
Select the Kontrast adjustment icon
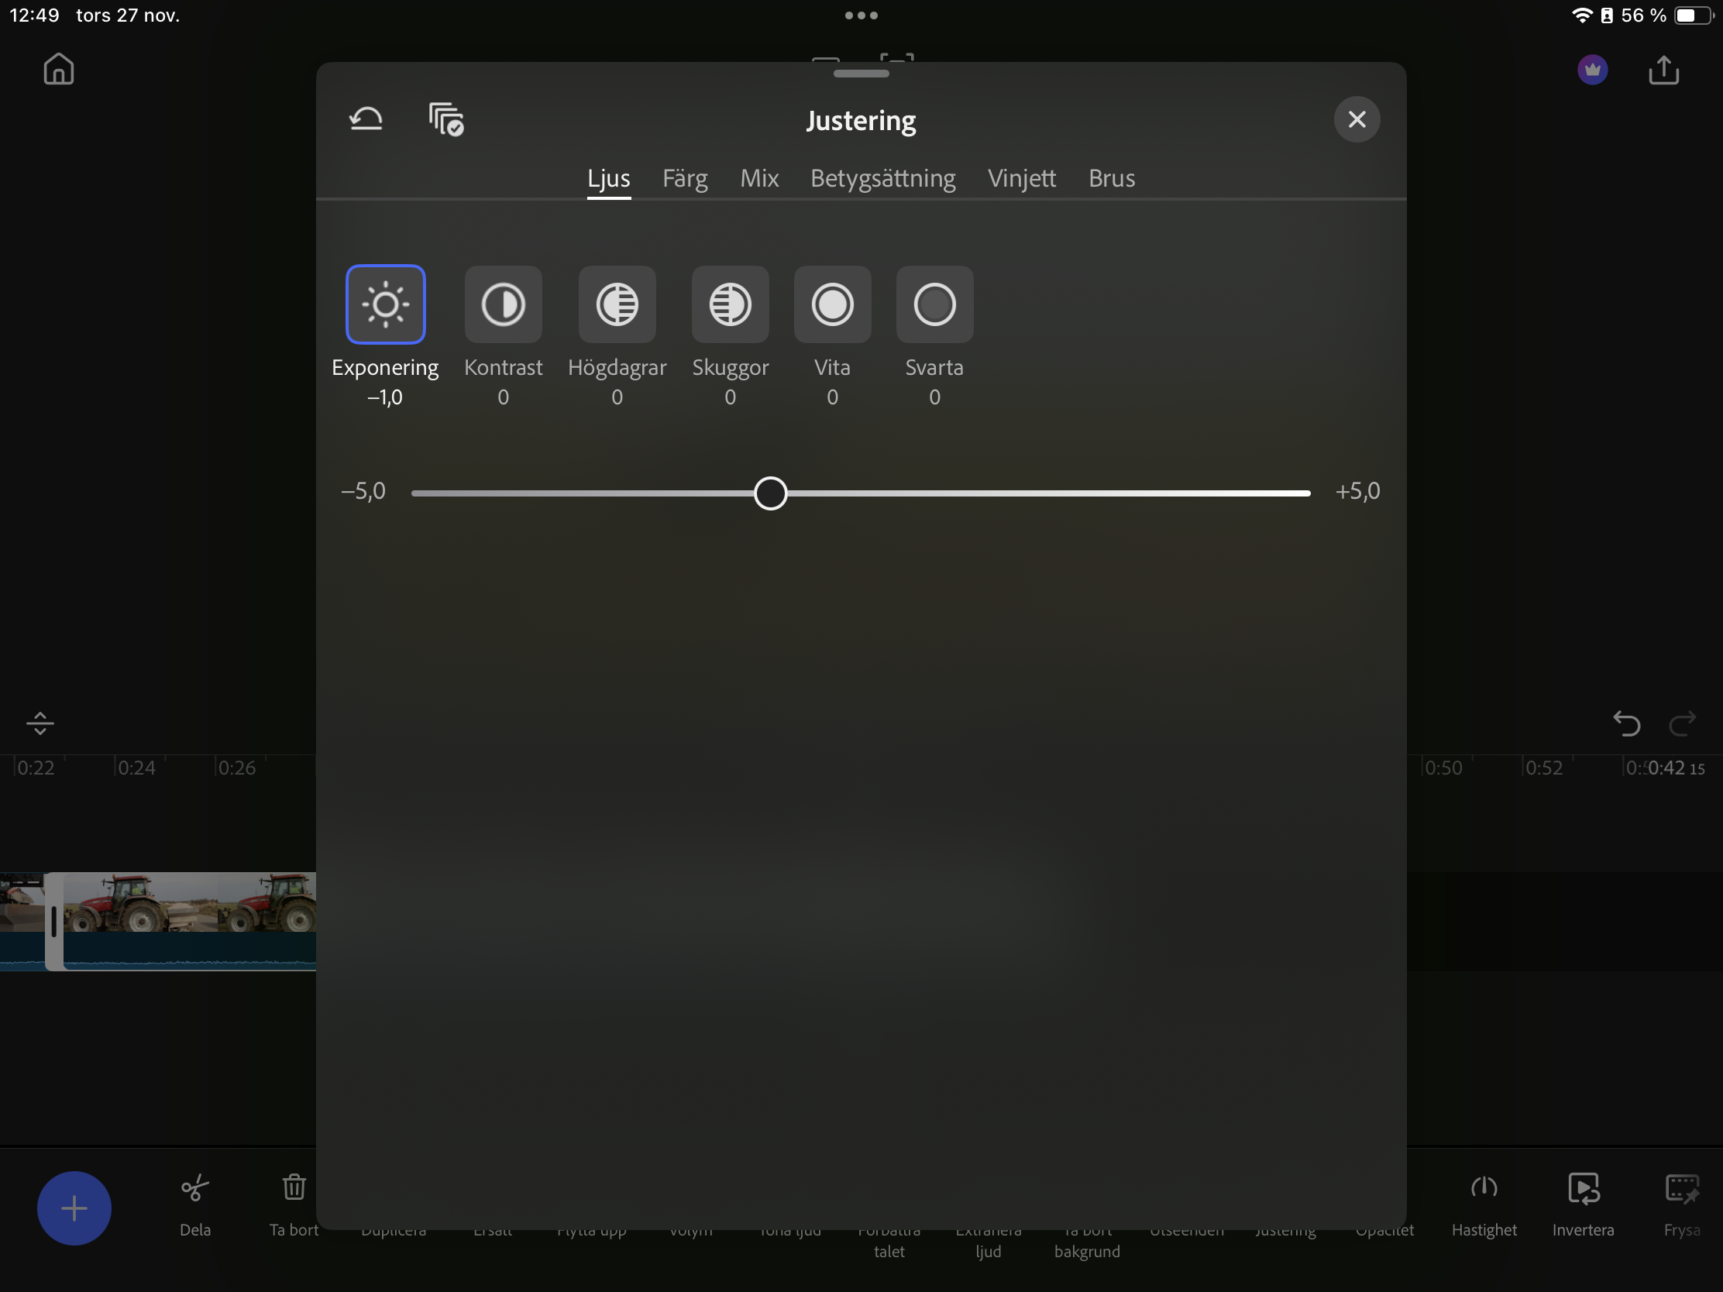[x=504, y=304]
